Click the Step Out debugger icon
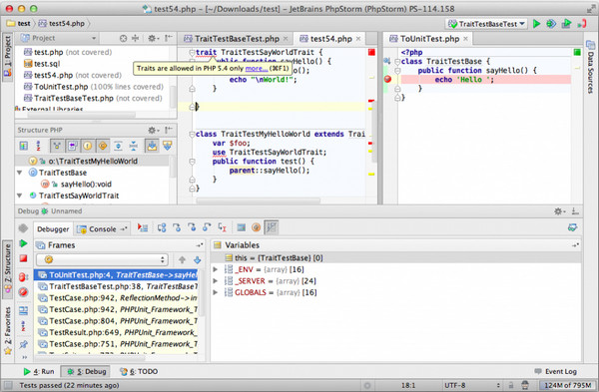This screenshot has width=599, height=392. point(207,227)
